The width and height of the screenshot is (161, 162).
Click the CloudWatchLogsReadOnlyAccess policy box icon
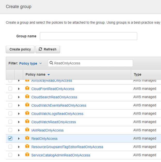27,113
